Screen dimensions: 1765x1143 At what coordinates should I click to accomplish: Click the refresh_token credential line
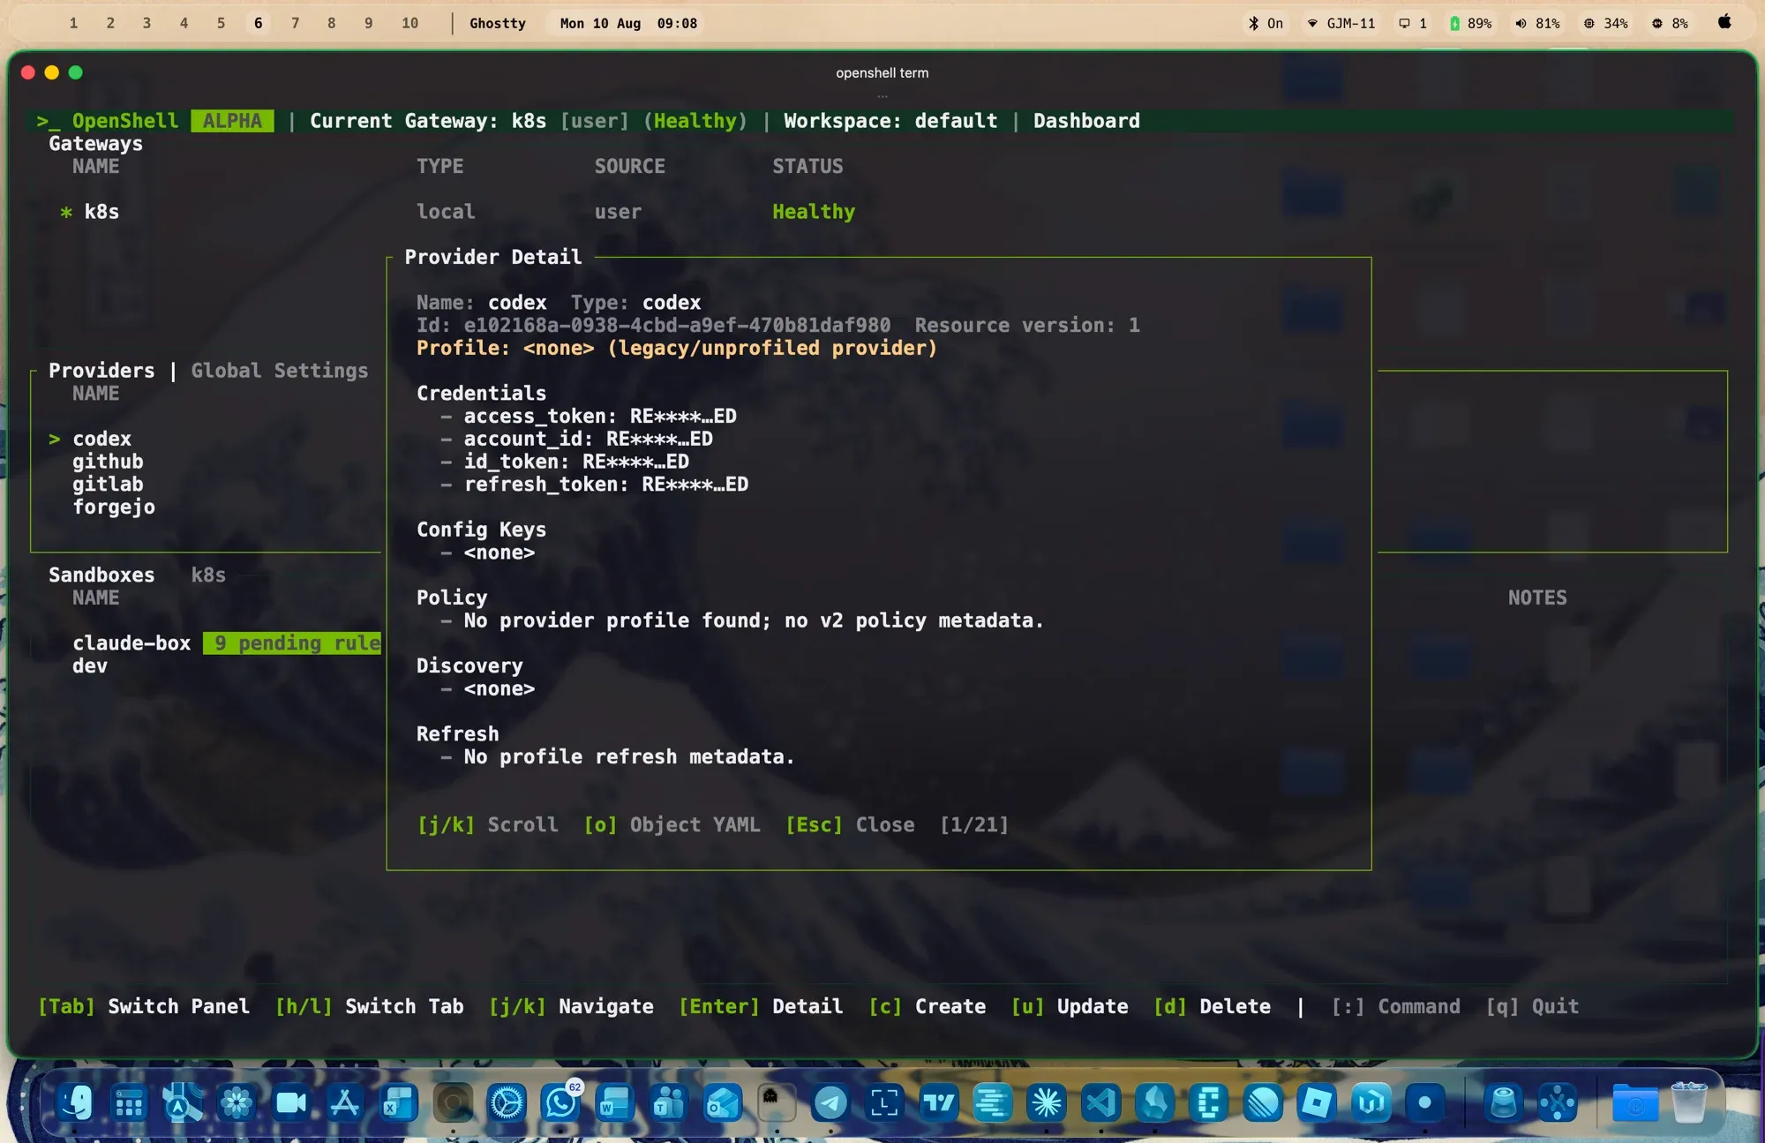click(594, 485)
